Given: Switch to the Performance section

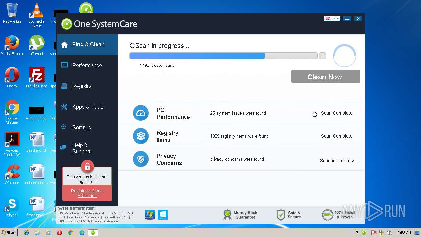Looking at the screenshot, I should pos(87,65).
